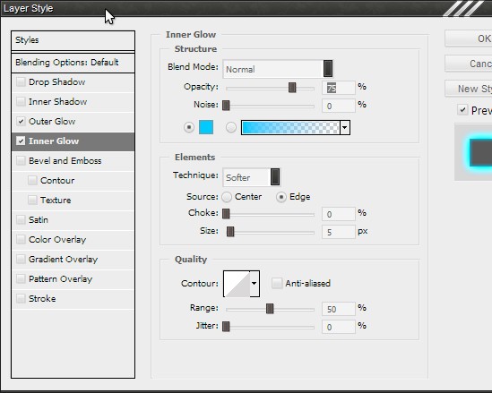Focus the Opacity percent field
492x393 pixels.
click(x=339, y=88)
